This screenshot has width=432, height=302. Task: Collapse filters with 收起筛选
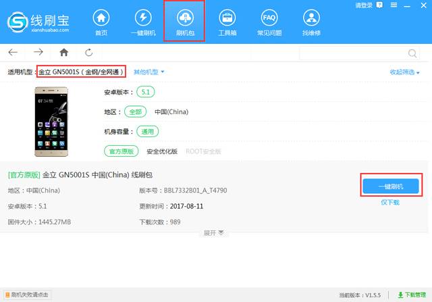click(x=404, y=72)
